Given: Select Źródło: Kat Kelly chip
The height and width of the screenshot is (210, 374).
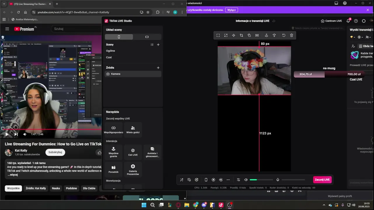Looking at the screenshot, I should (36, 188).
